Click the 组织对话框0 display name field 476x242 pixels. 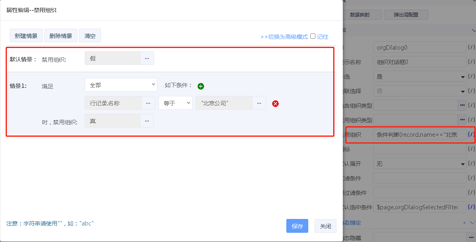[420, 62]
